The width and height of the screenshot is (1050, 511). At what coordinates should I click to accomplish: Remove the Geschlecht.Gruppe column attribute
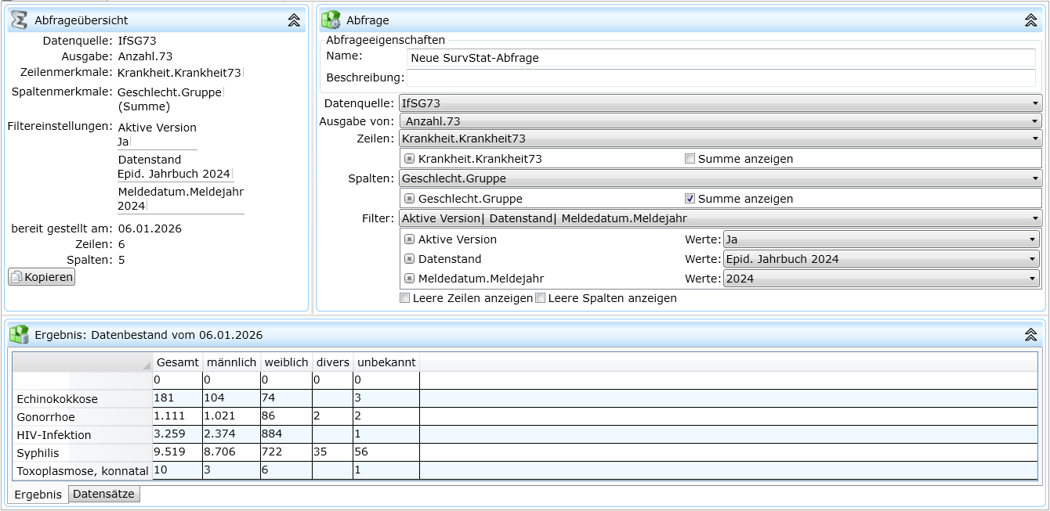coord(409,199)
